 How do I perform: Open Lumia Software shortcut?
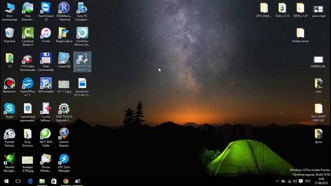tap(46, 113)
